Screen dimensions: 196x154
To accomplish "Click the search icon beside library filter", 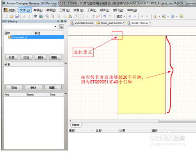I will [61, 27].
